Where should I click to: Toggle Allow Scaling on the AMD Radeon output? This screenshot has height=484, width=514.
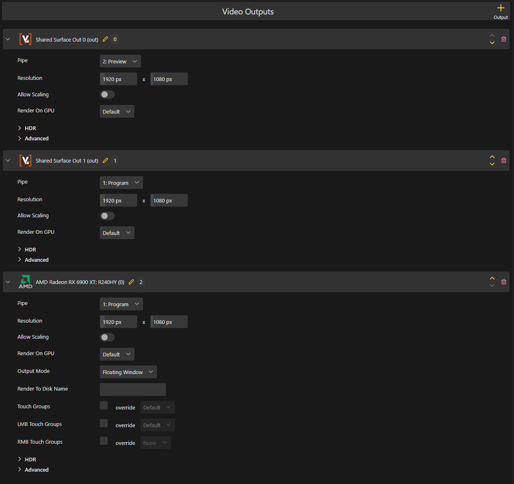point(107,337)
